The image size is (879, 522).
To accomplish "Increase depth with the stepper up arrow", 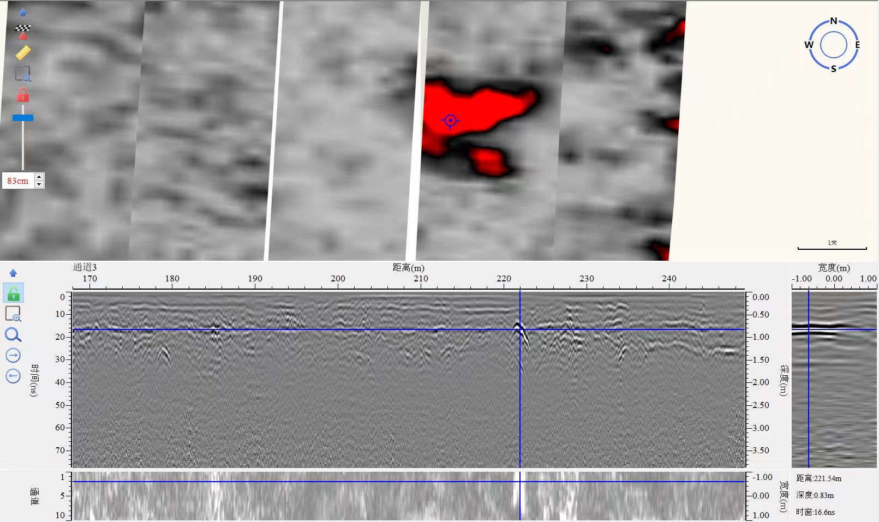I will [x=39, y=177].
